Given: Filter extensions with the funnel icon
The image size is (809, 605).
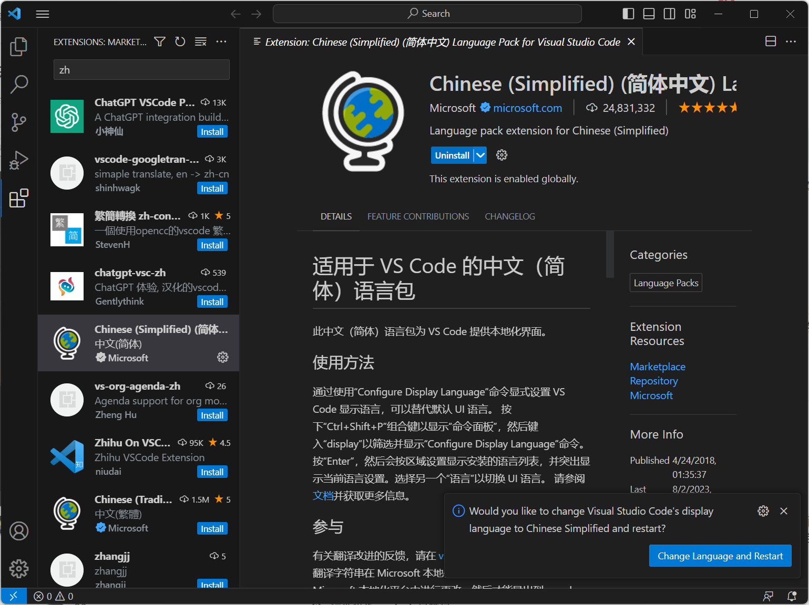Looking at the screenshot, I should (x=160, y=41).
